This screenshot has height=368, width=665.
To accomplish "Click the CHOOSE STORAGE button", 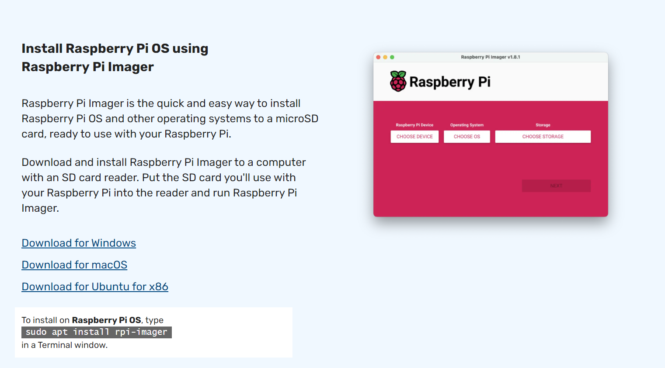I will (x=543, y=137).
